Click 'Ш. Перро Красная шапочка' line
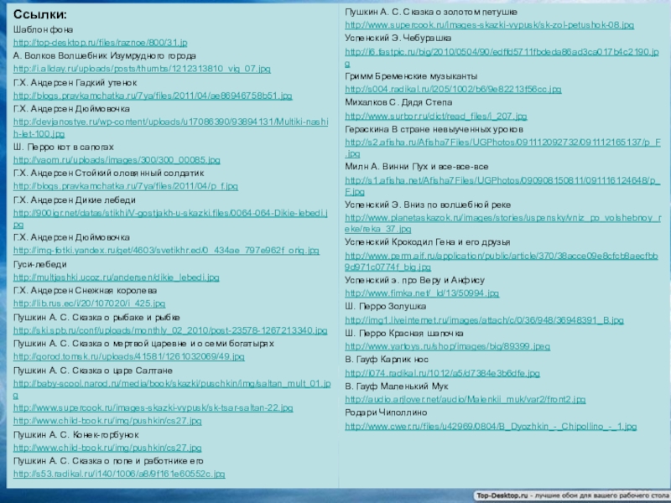Viewport: 671px width, 503px height. point(404,333)
